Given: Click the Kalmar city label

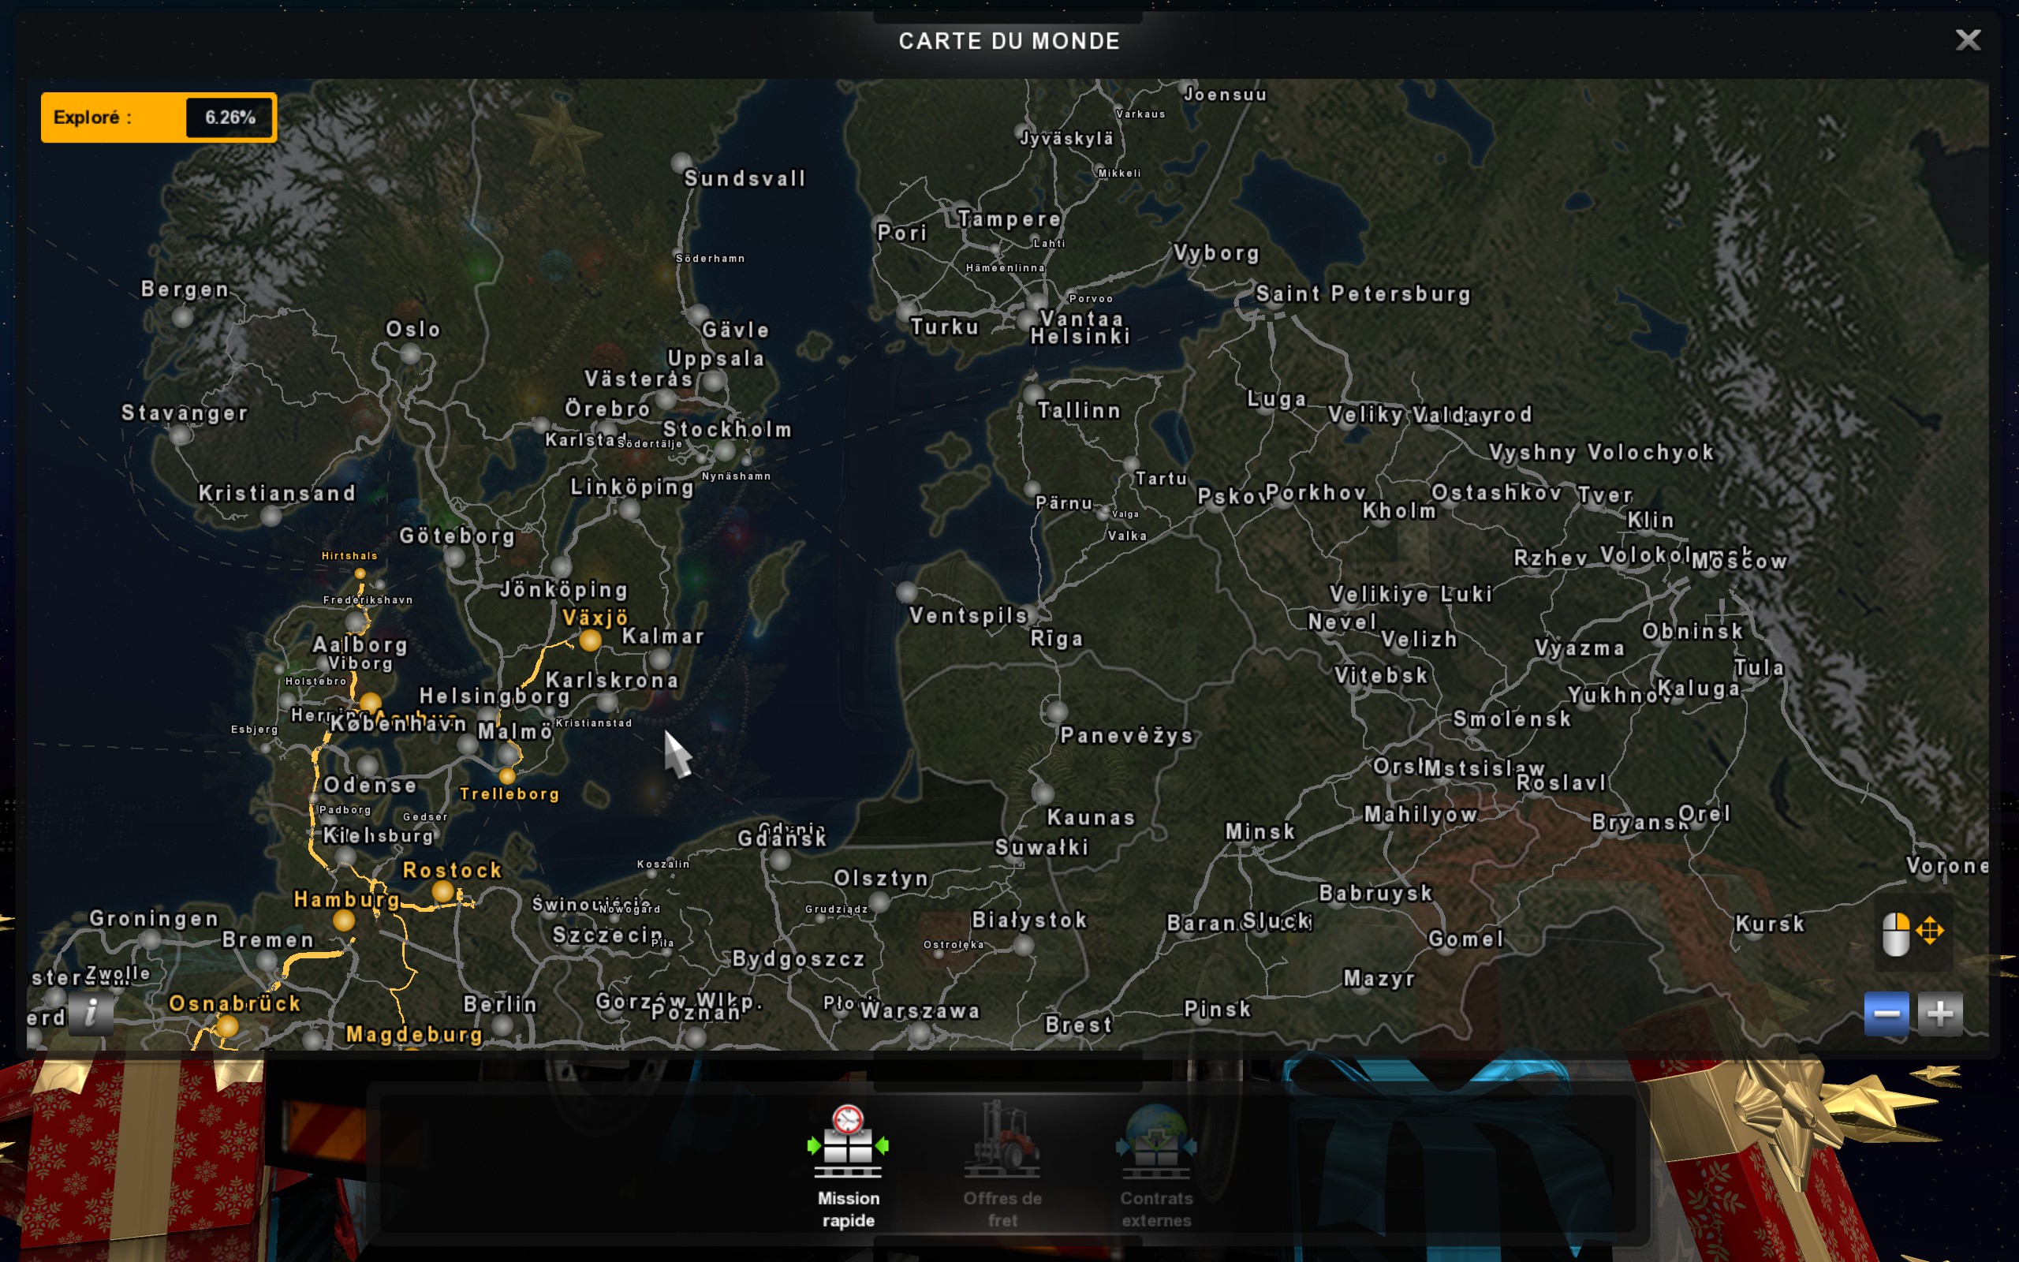Looking at the screenshot, I should pyautogui.click(x=663, y=636).
